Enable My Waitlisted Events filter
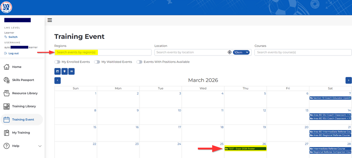Viewport: 352px width, 158px height. (97, 62)
